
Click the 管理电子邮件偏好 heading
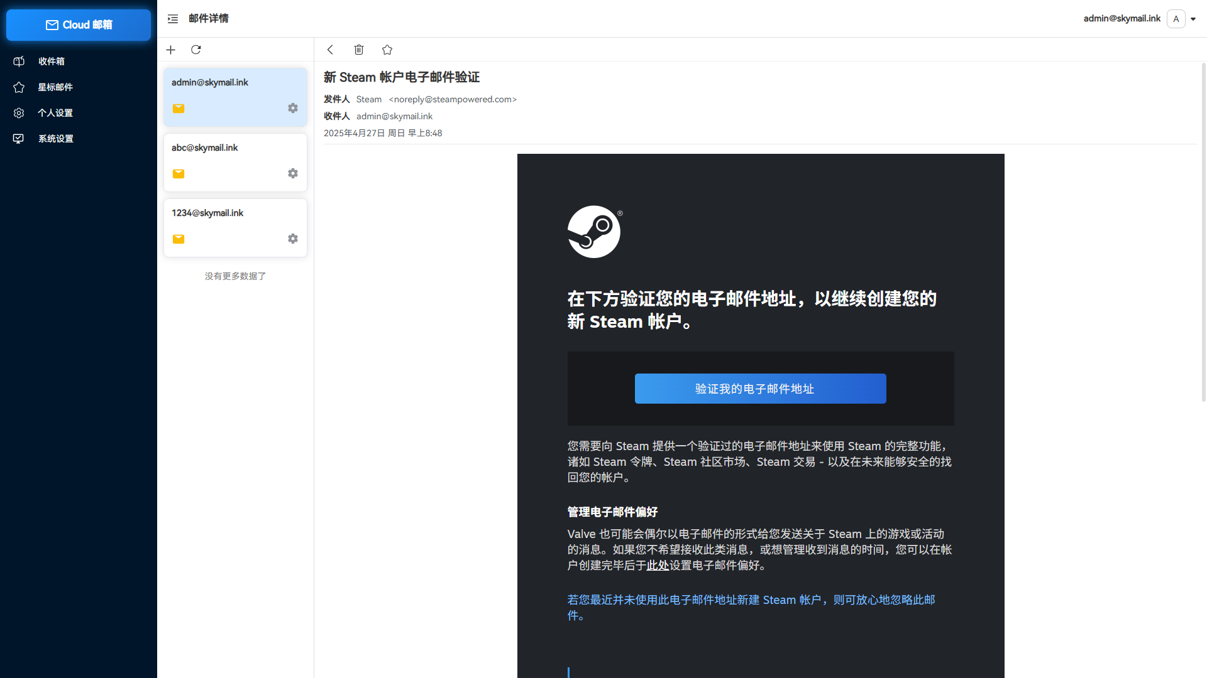[x=612, y=512]
